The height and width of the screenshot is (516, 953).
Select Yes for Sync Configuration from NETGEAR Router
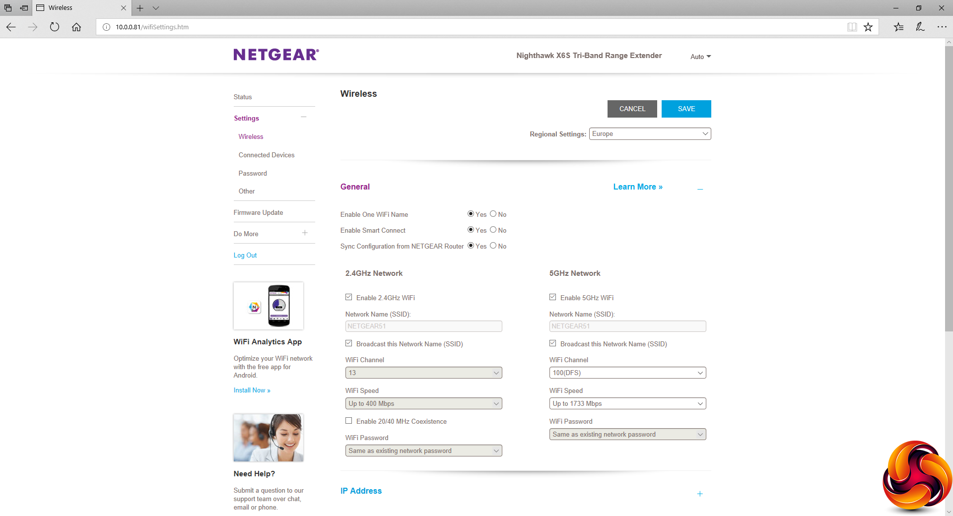tap(471, 246)
